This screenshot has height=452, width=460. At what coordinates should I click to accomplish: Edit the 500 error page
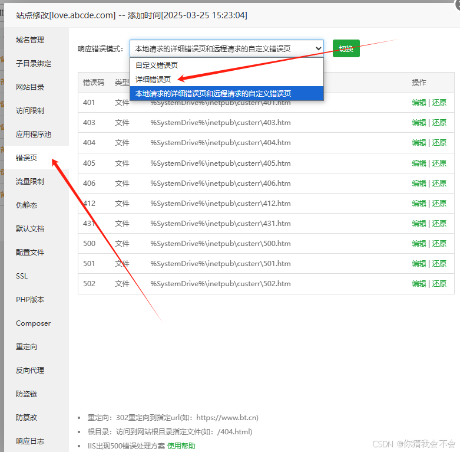coord(419,244)
